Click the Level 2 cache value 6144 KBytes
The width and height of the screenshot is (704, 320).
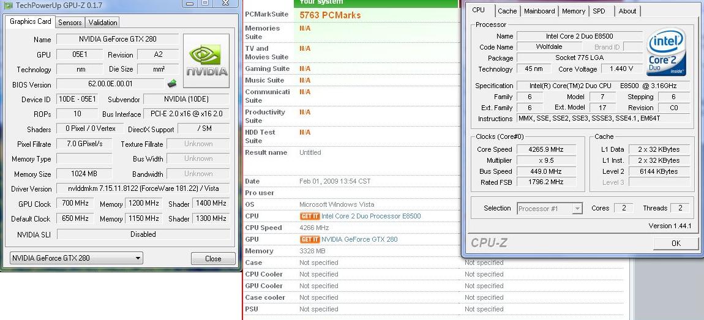click(659, 171)
